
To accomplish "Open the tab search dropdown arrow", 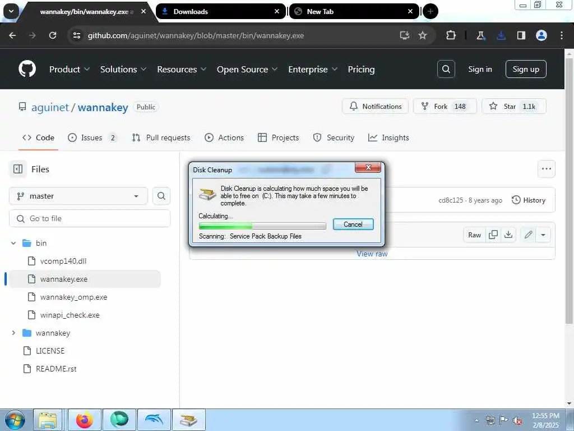I will (x=11, y=11).
